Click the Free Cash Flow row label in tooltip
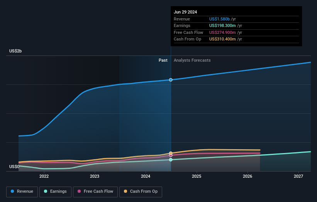The height and width of the screenshot is (202, 317). click(188, 32)
